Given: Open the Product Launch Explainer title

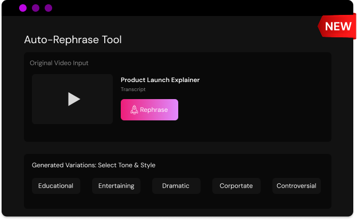Looking at the screenshot, I should pos(160,80).
